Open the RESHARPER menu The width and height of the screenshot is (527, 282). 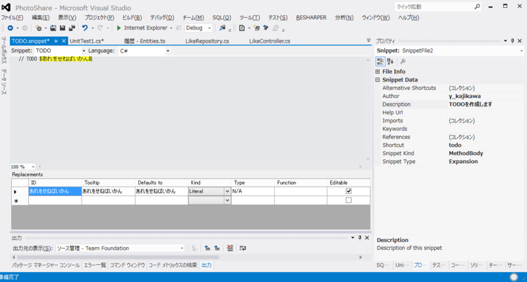(311, 18)
